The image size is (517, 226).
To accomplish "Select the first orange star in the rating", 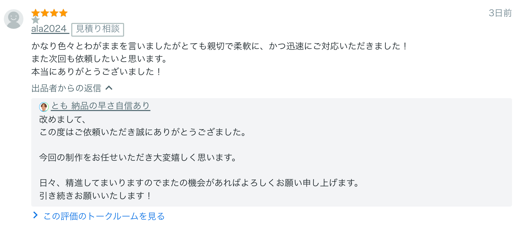I will click(x=35, y=13).
